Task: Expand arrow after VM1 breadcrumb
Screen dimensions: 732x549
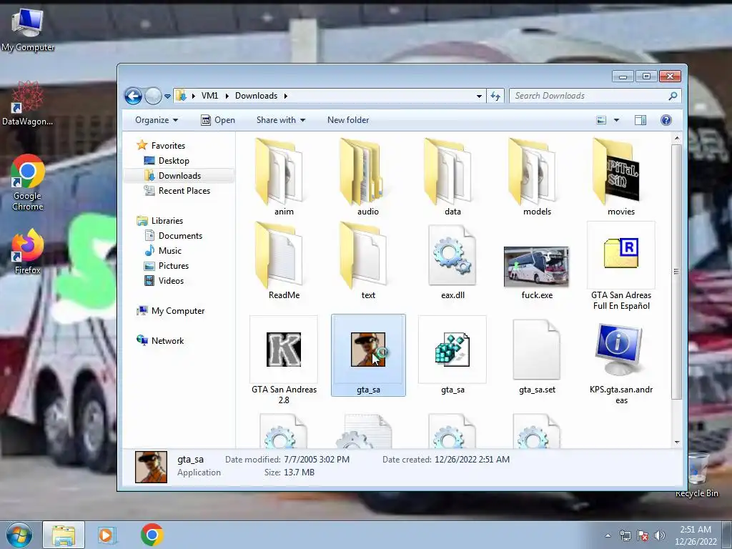Action: tap(227, 96)
